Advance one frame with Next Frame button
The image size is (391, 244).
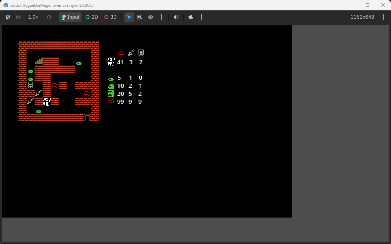pyautogui.click(x=18, y=17)
